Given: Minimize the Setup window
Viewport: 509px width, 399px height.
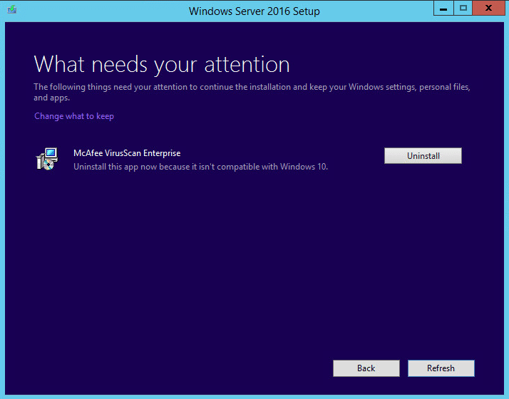Looking at the screenshot, I should point(443,8).
